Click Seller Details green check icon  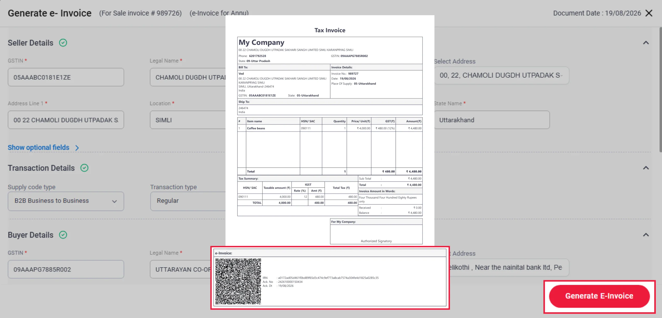tap(63, 43)
